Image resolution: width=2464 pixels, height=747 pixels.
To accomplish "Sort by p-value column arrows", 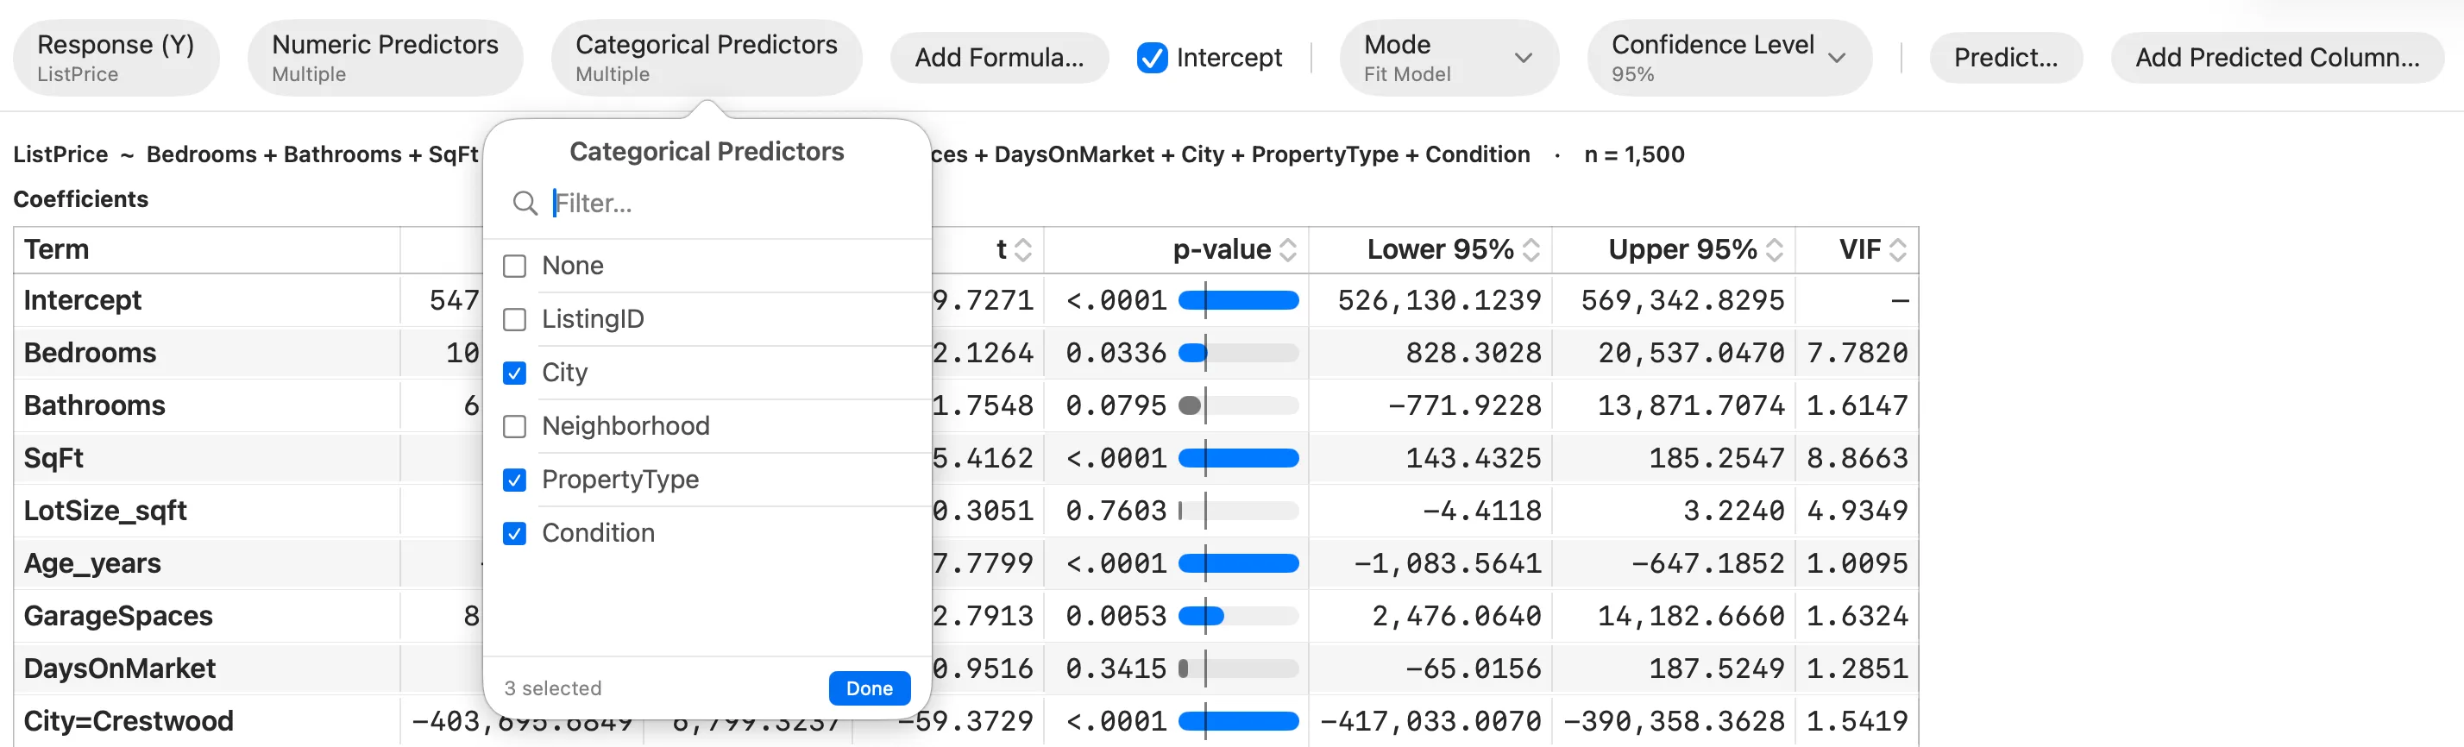I will tap(1287, 249).
